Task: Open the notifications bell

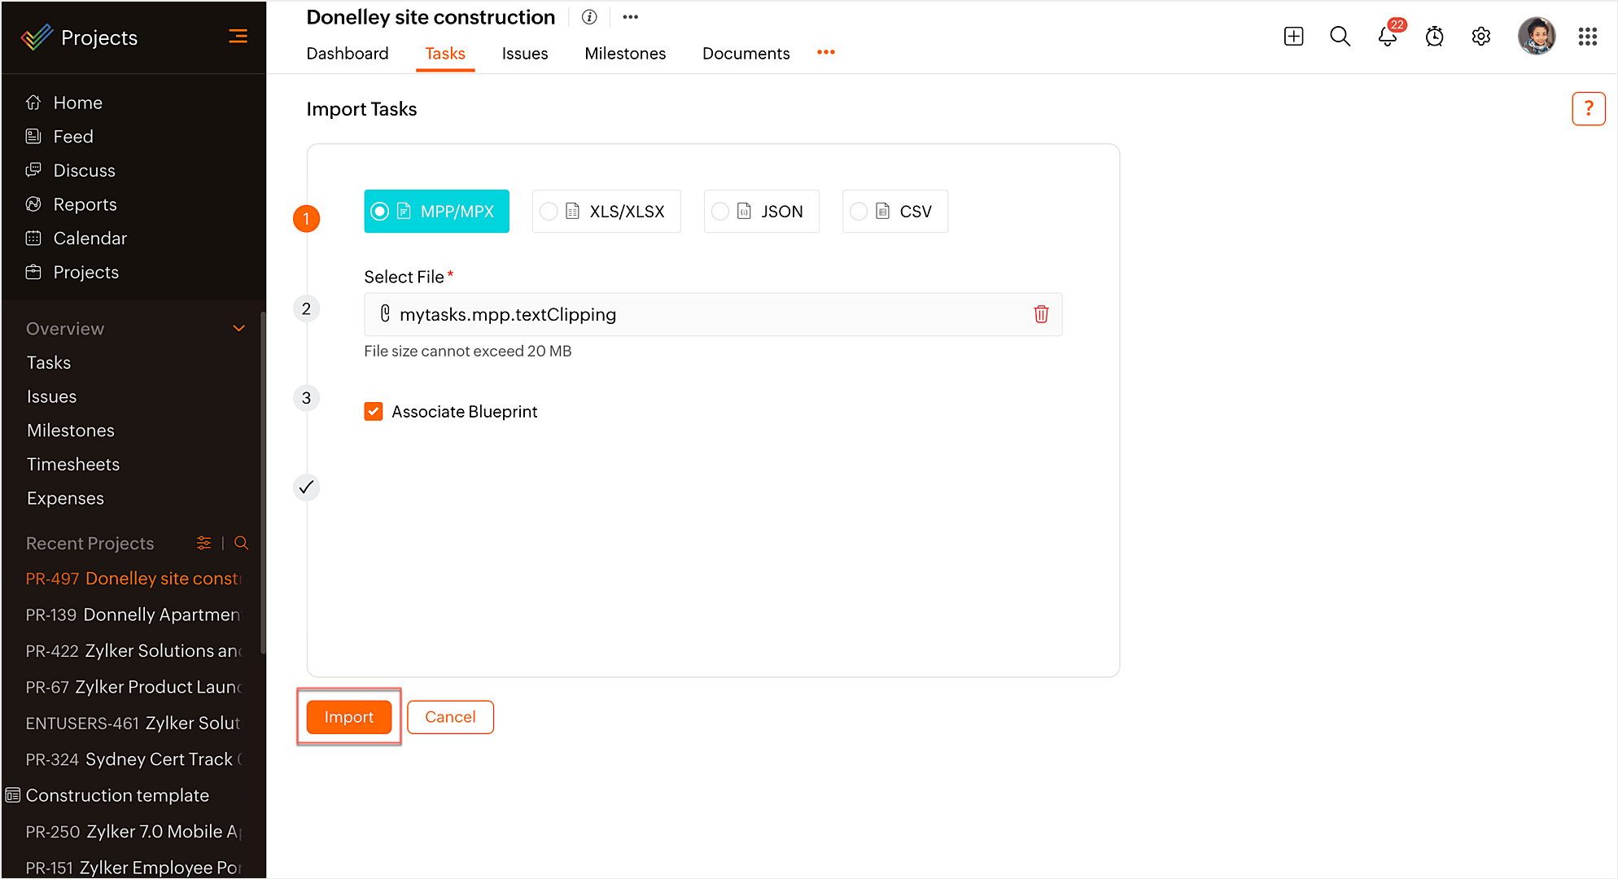Action: point(1388,37)
